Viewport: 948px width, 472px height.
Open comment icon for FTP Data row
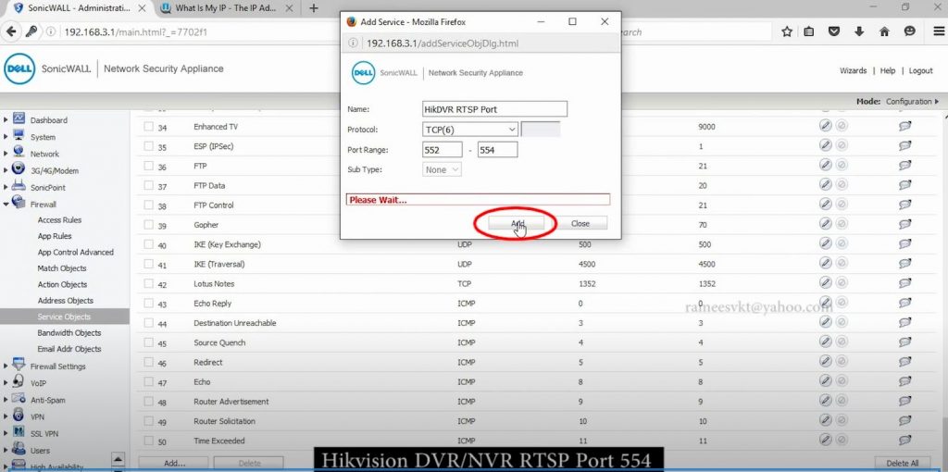[x=905, y=185]
